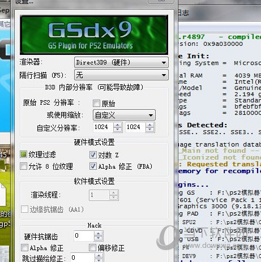261x262 pixels.
Task: Click '0x9a030000' version value in log
Action: tap(223, 44)
